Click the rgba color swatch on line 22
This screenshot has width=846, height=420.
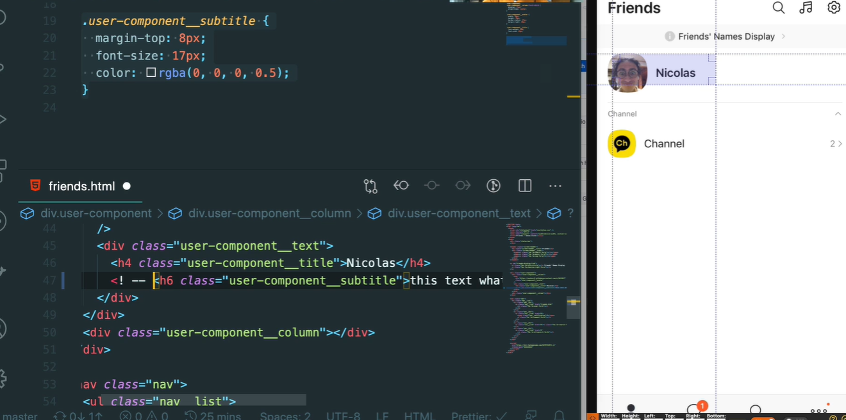[151, 73]
